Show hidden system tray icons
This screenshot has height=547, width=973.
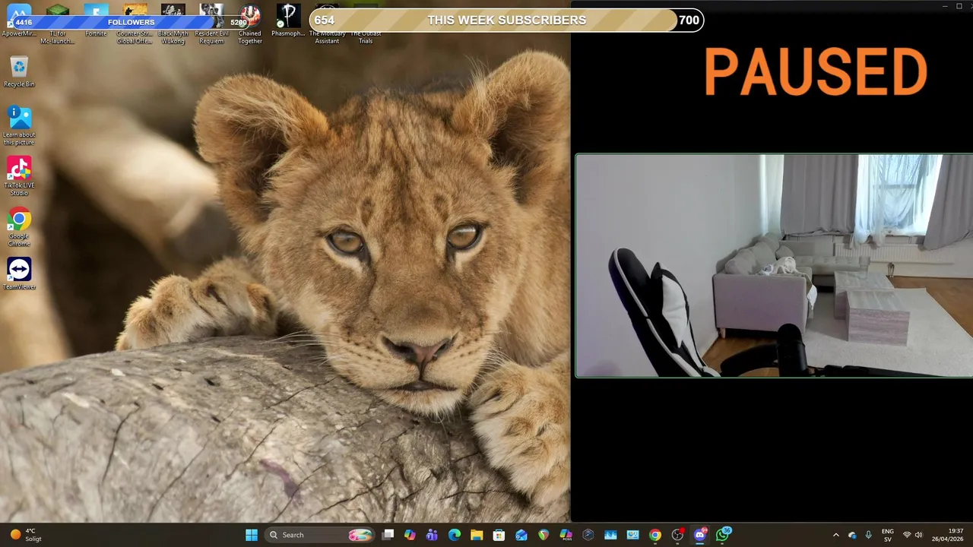(x=835, y=535)
